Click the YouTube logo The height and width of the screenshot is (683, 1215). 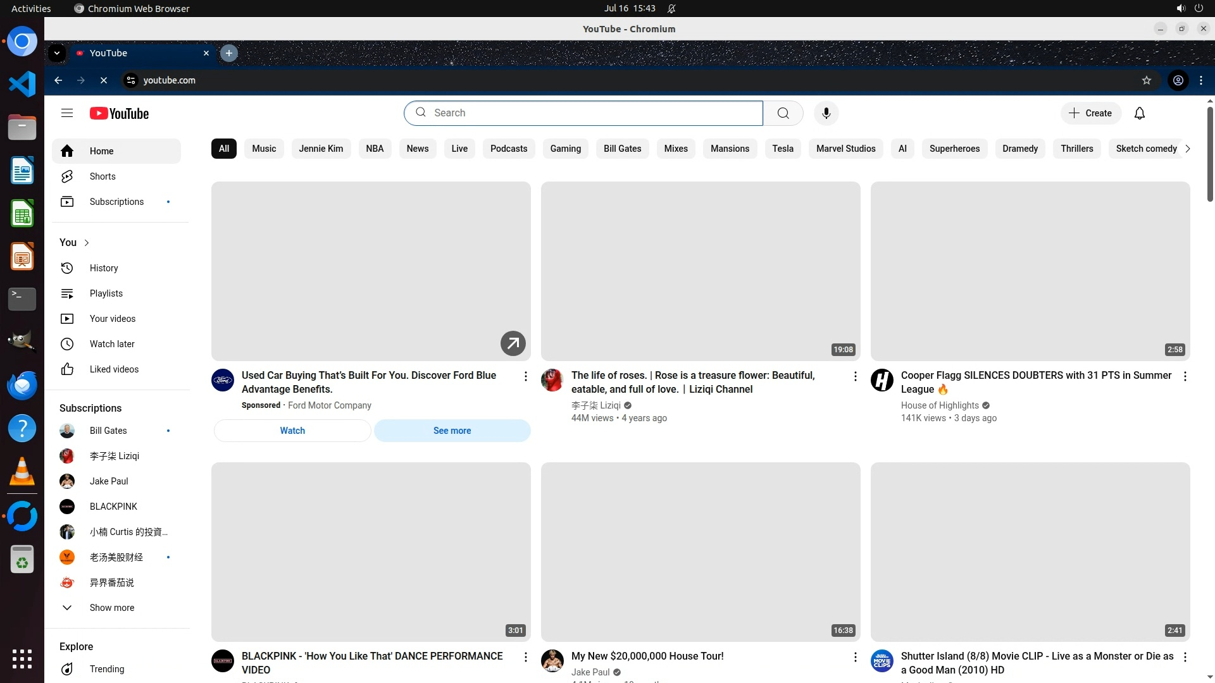[119, 113]
